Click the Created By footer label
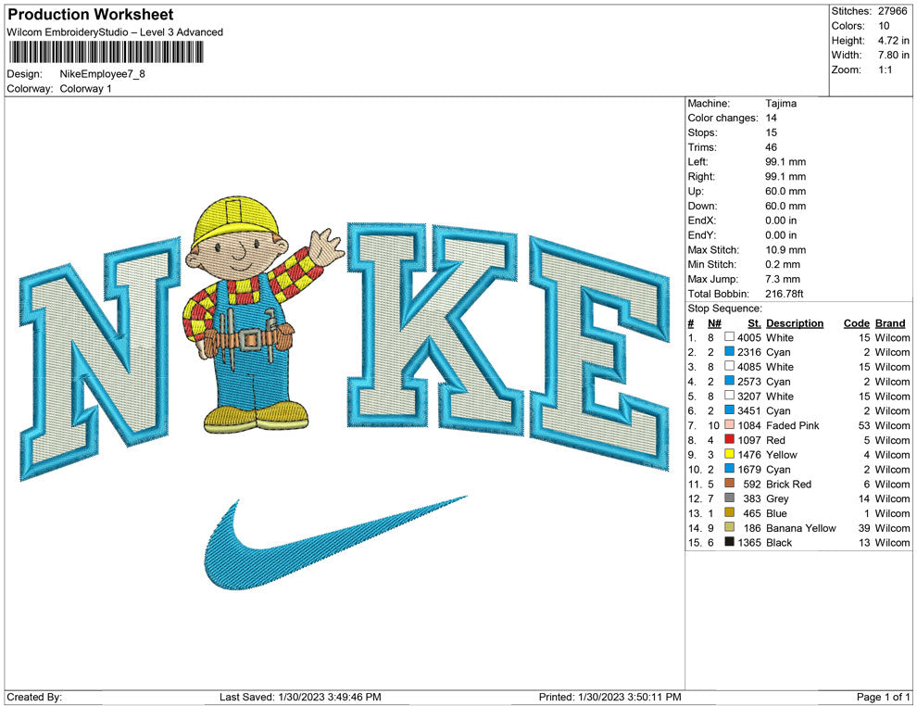917x706 pixels. click(34, 697)
